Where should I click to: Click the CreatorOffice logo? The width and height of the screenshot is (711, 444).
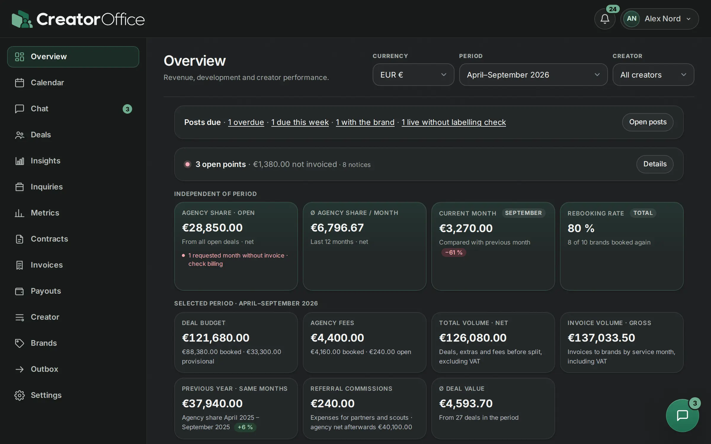(x=78, y=19)
